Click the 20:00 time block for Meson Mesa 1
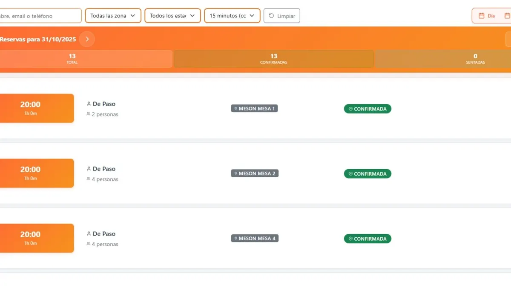 37,108
